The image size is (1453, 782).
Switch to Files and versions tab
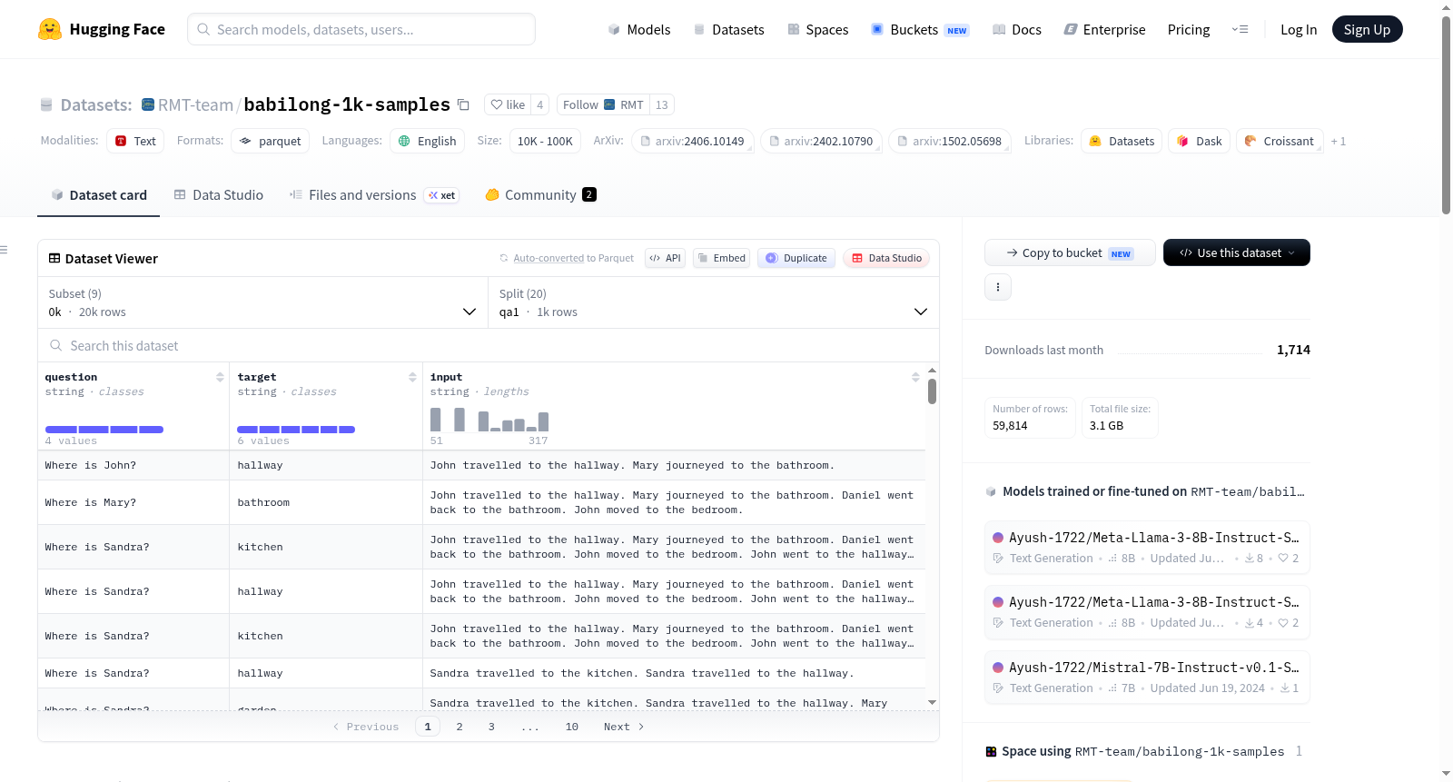[374, 194]
